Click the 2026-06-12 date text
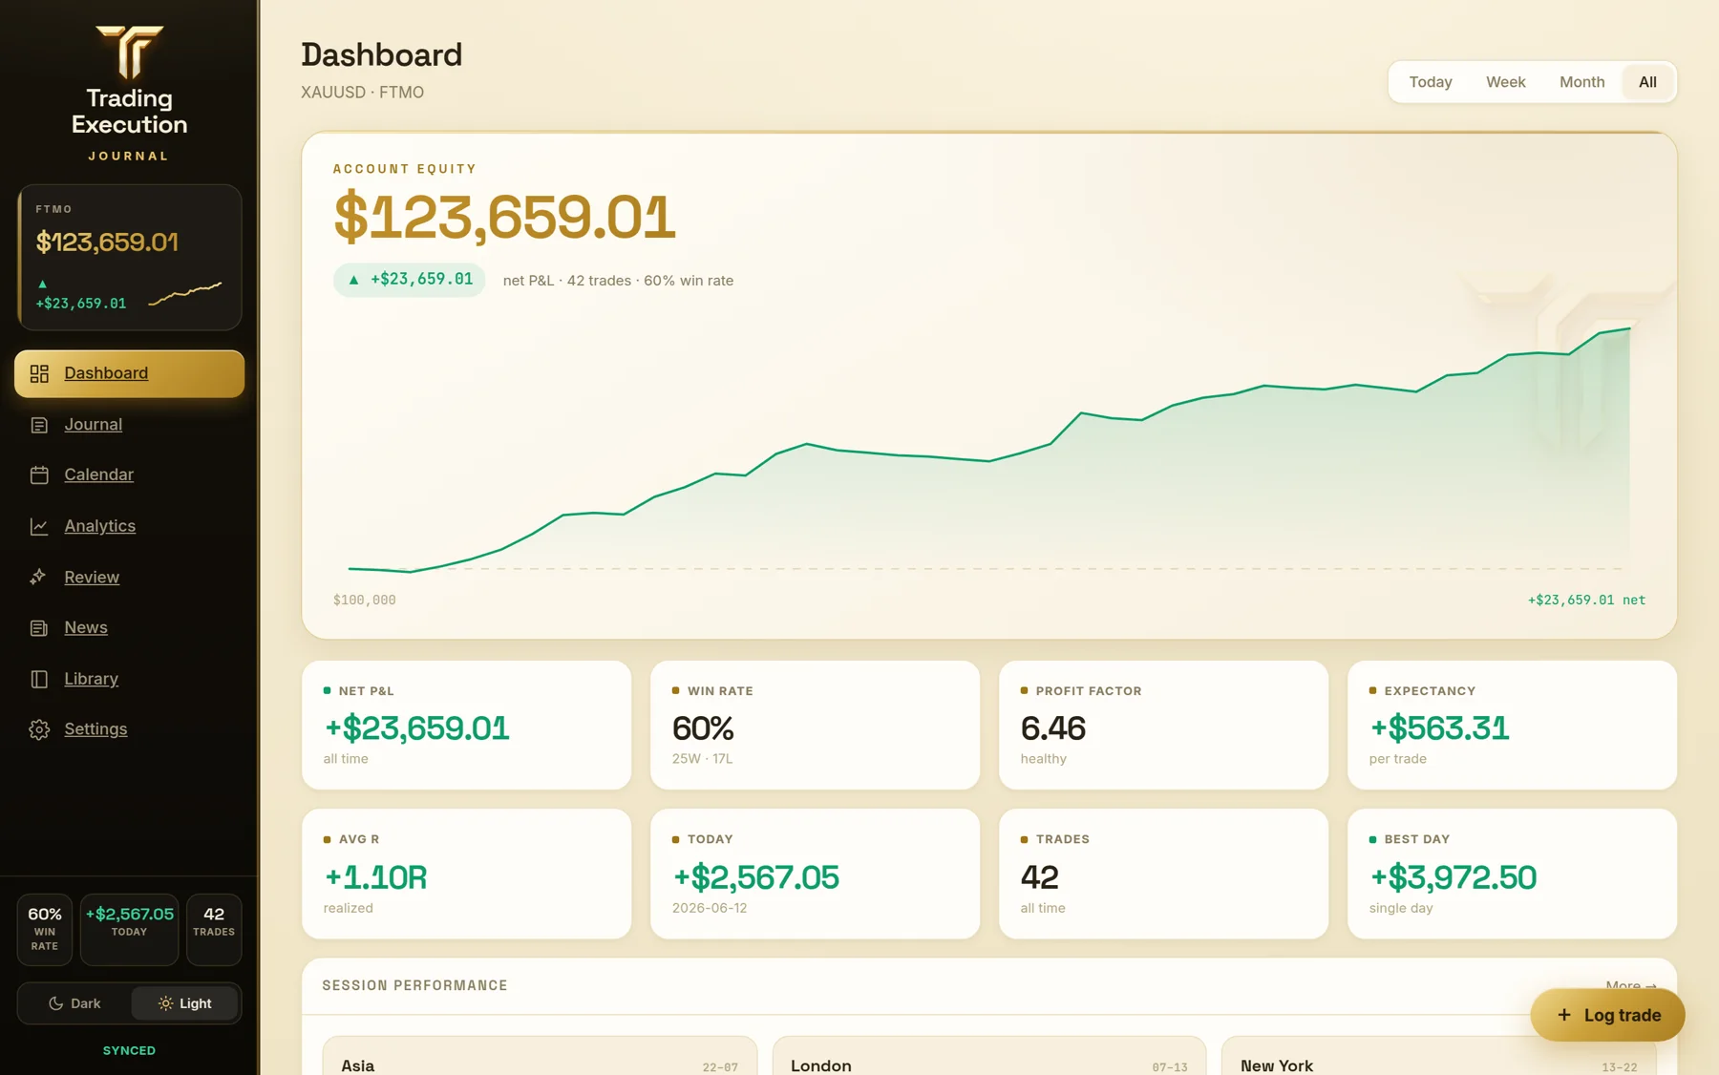This screenshot has width=1719, height=1075. 710,908
